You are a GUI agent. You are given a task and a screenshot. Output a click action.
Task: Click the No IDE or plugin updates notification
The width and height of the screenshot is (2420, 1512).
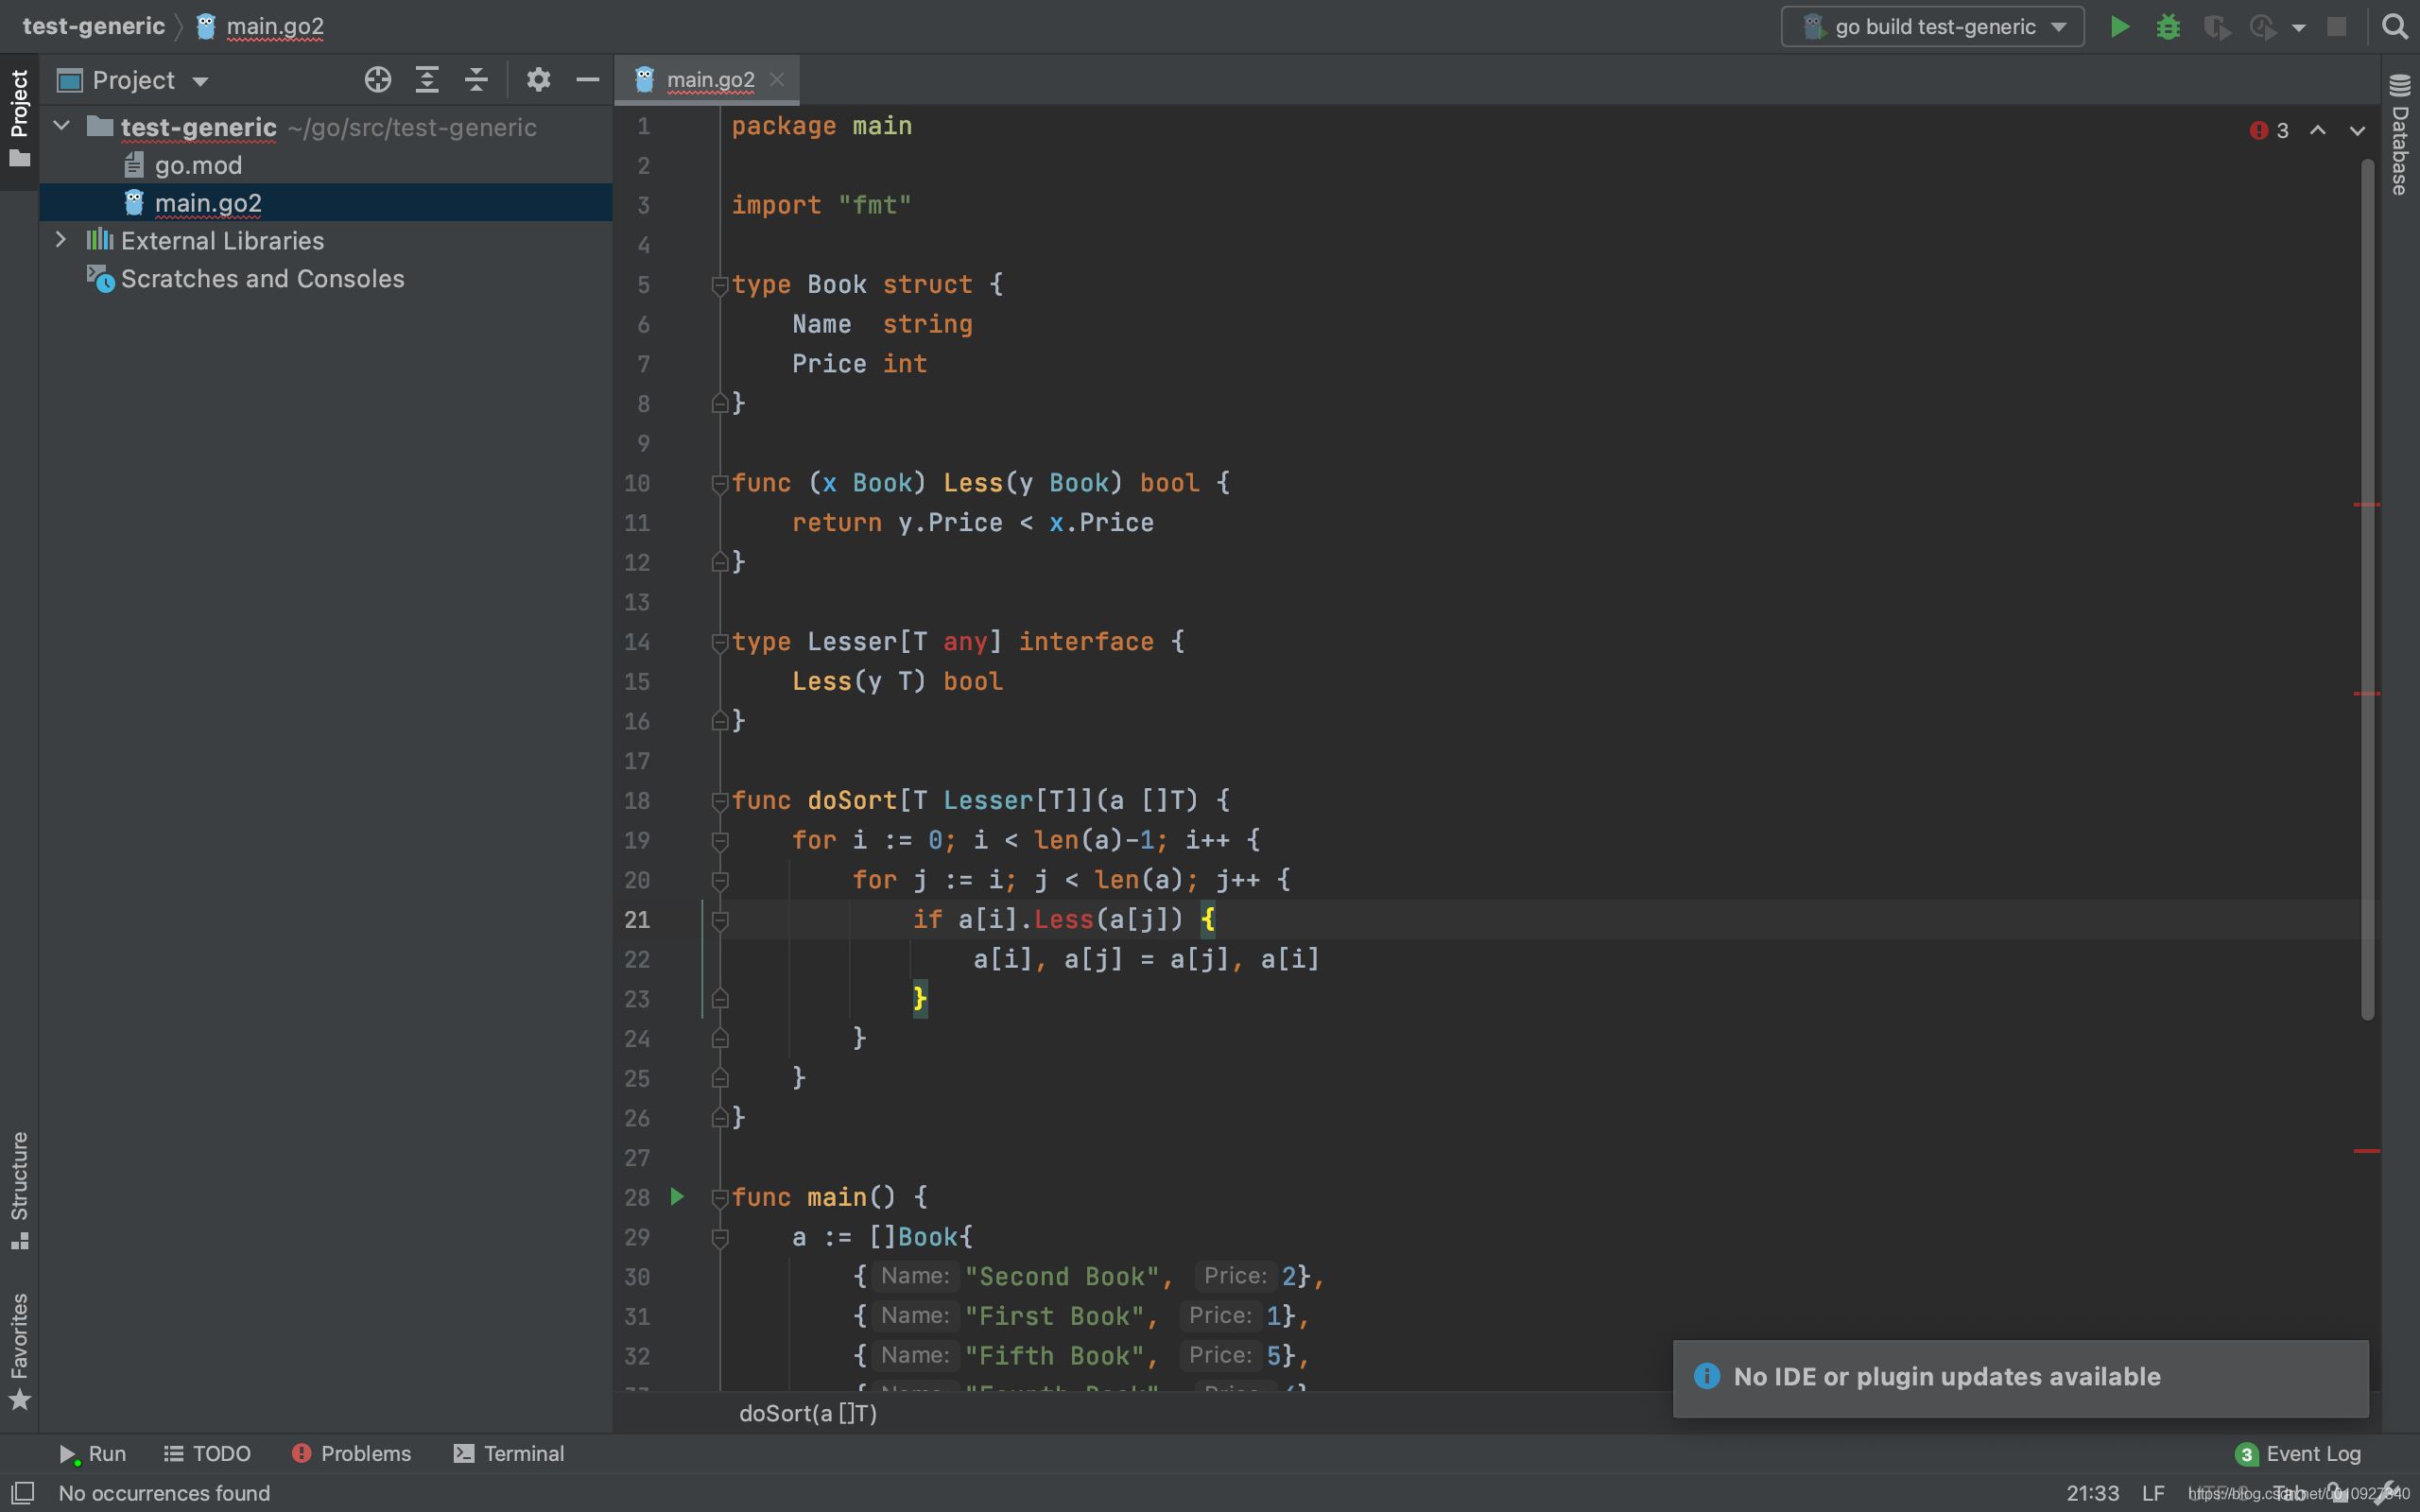(x=2020, y=1377)
